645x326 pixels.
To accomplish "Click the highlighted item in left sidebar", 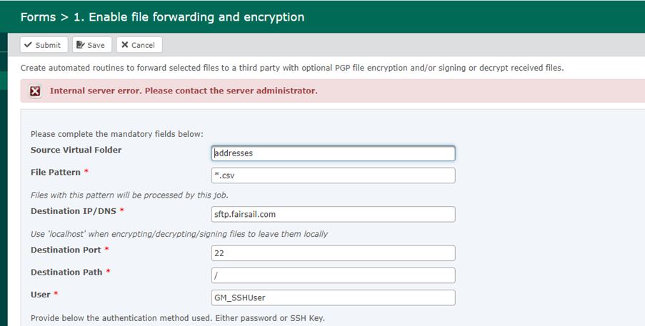I will (4, 81).
